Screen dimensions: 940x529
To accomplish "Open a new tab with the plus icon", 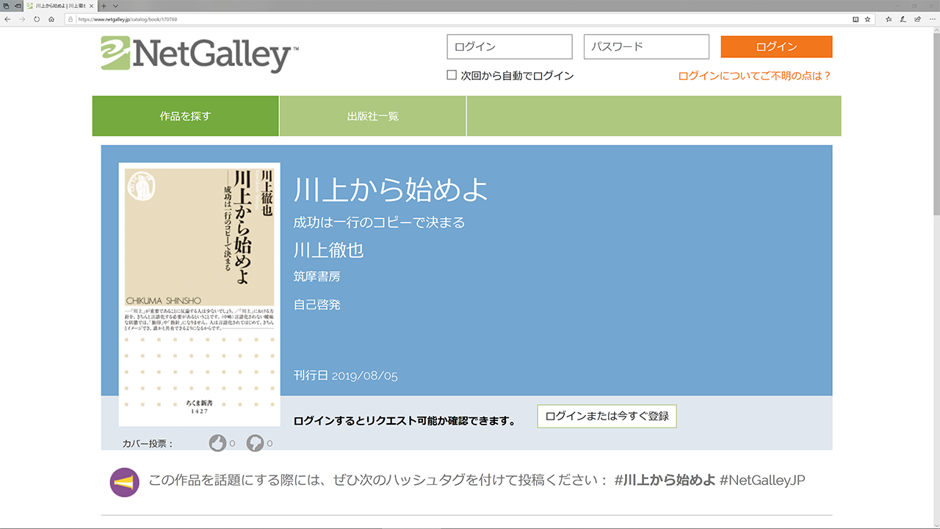I will (104, 6).
